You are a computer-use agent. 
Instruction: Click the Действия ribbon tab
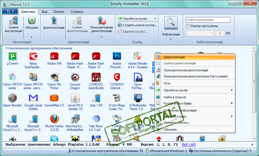coord(28,12)
